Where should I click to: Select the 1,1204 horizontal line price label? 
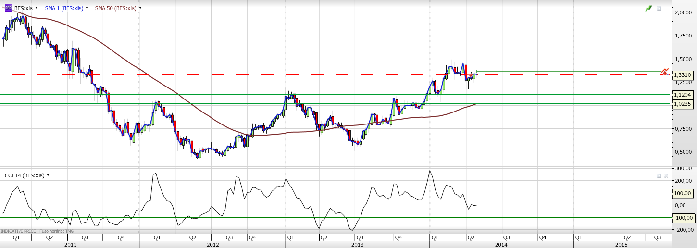pos(683,95)
